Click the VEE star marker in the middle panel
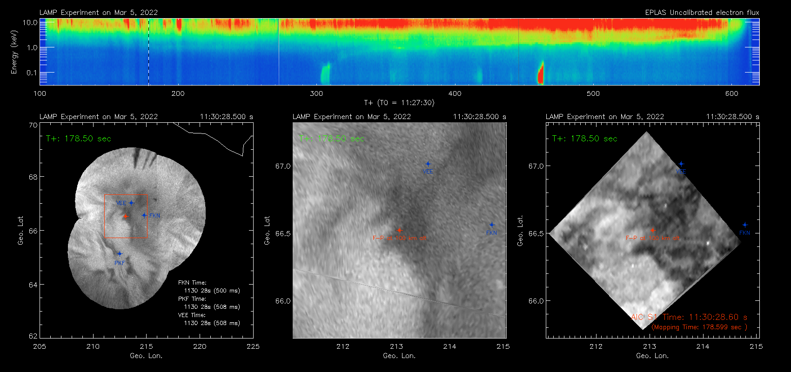 coord(428,164)
